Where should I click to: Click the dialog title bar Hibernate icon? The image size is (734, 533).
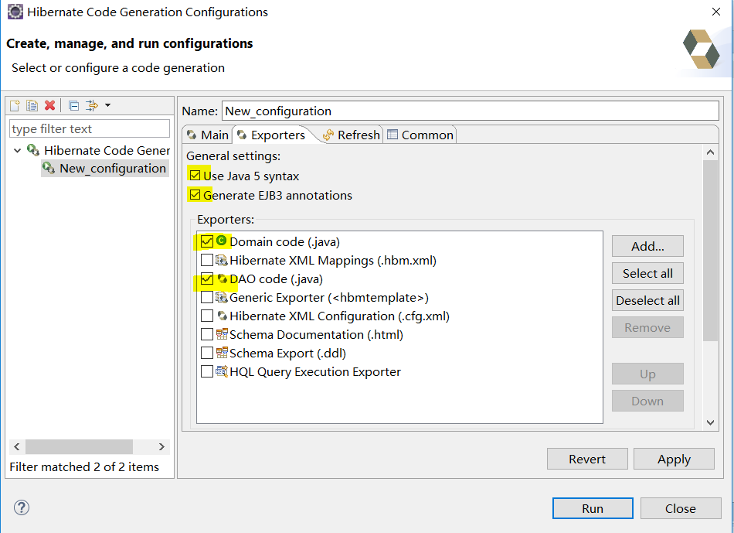tap(15, 12)
